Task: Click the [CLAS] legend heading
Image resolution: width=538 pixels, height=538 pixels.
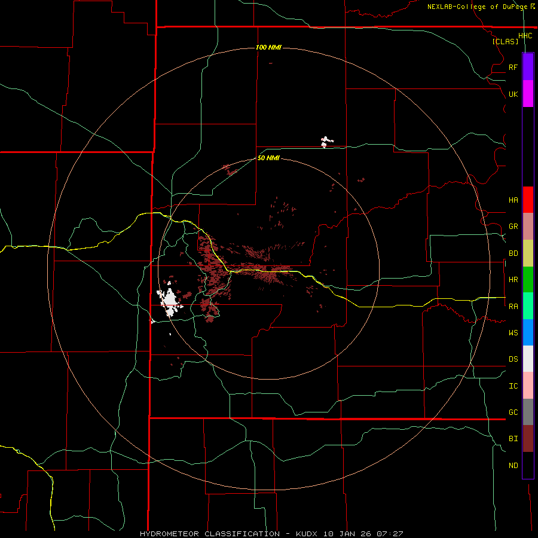Action: 505,42
